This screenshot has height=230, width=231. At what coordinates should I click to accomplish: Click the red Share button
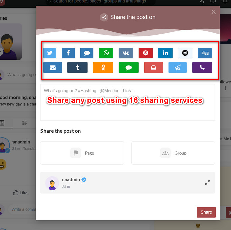point(206,212)
